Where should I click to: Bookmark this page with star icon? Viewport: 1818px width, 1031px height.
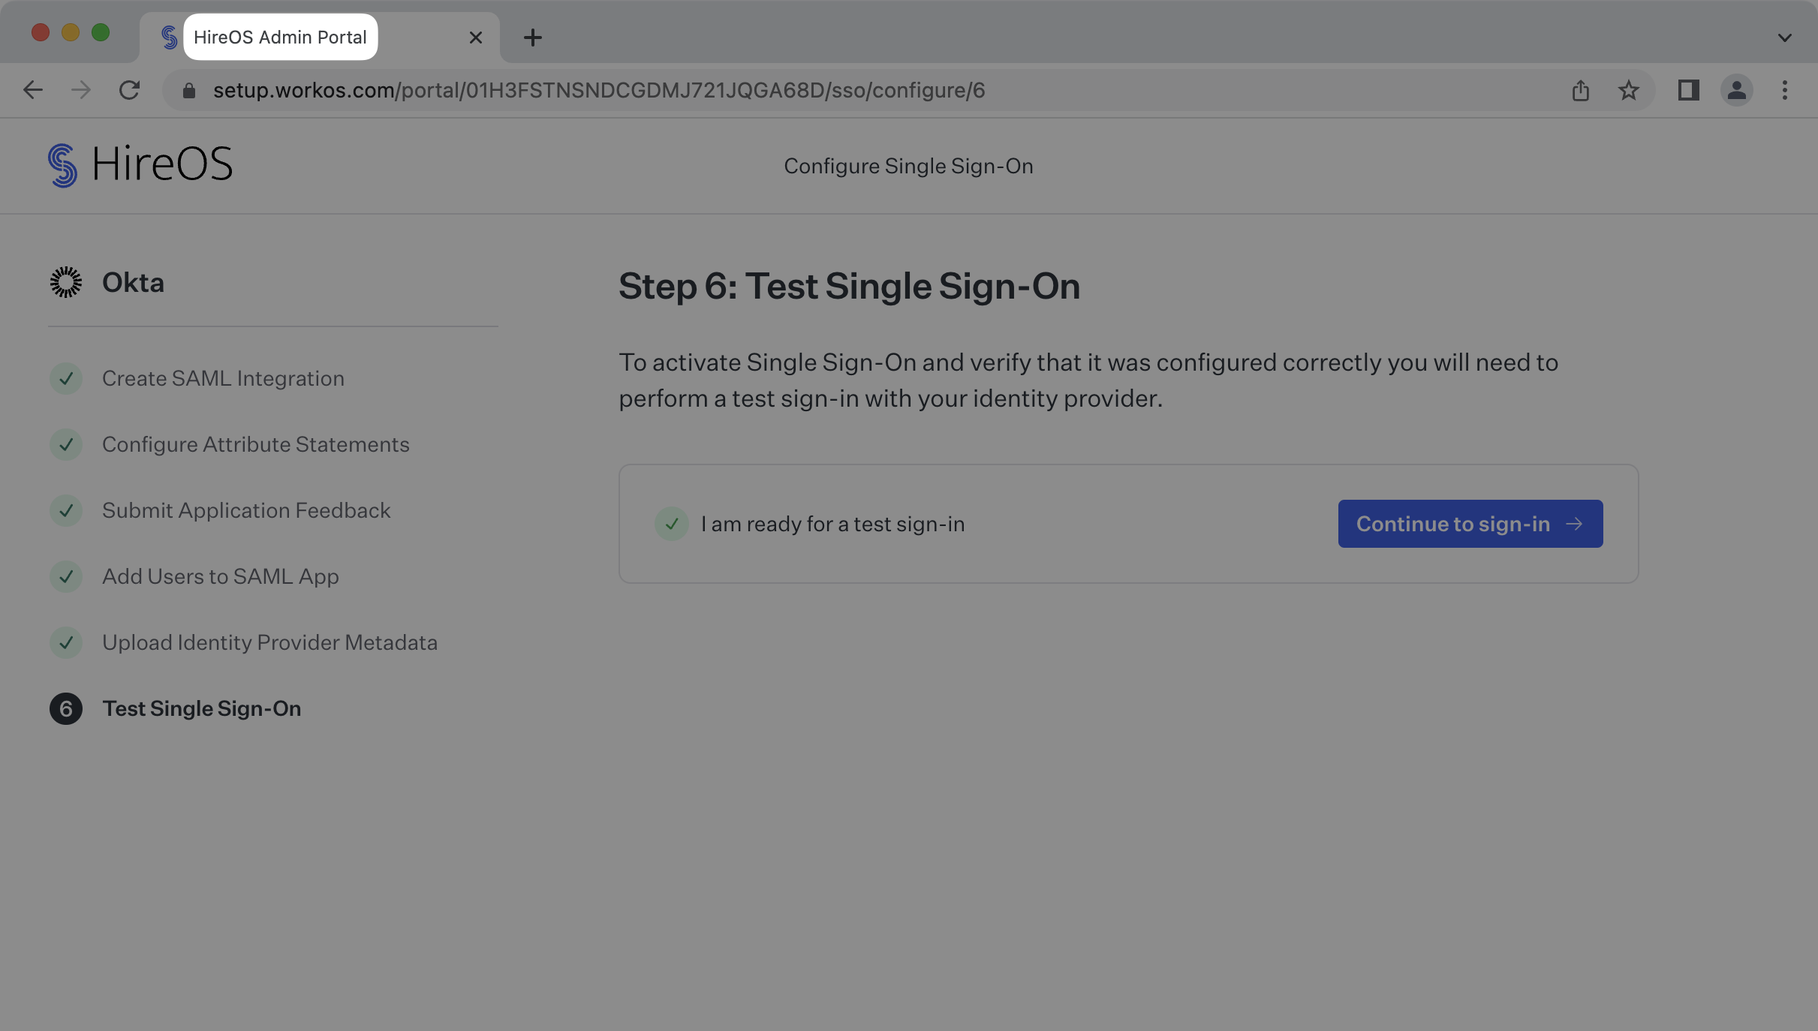click(x=1628, y=90)
